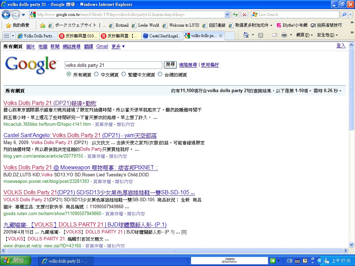This screenshot has height=266, width=355.
Task: Open the Print options dropdown arrow
Action: click(x=291, y=35)
